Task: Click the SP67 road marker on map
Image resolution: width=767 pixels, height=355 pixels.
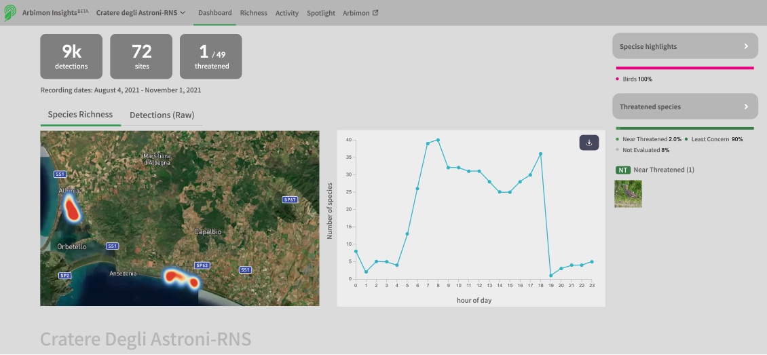Action: pos(290,200)
